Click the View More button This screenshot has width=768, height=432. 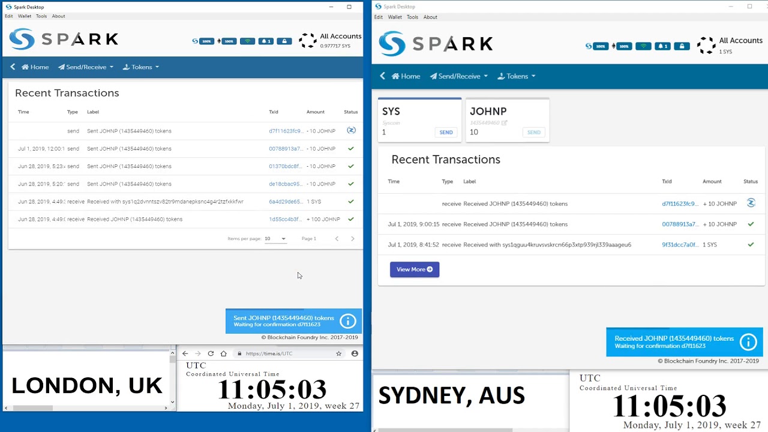[415, 269]
